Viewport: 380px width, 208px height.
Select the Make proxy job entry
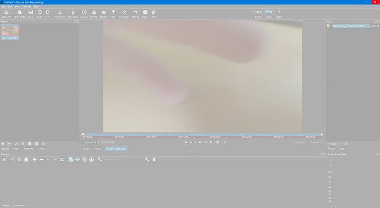click(x=351, y=26)
